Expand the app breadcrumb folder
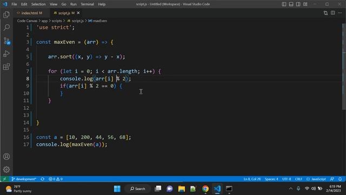 [44, 21]
